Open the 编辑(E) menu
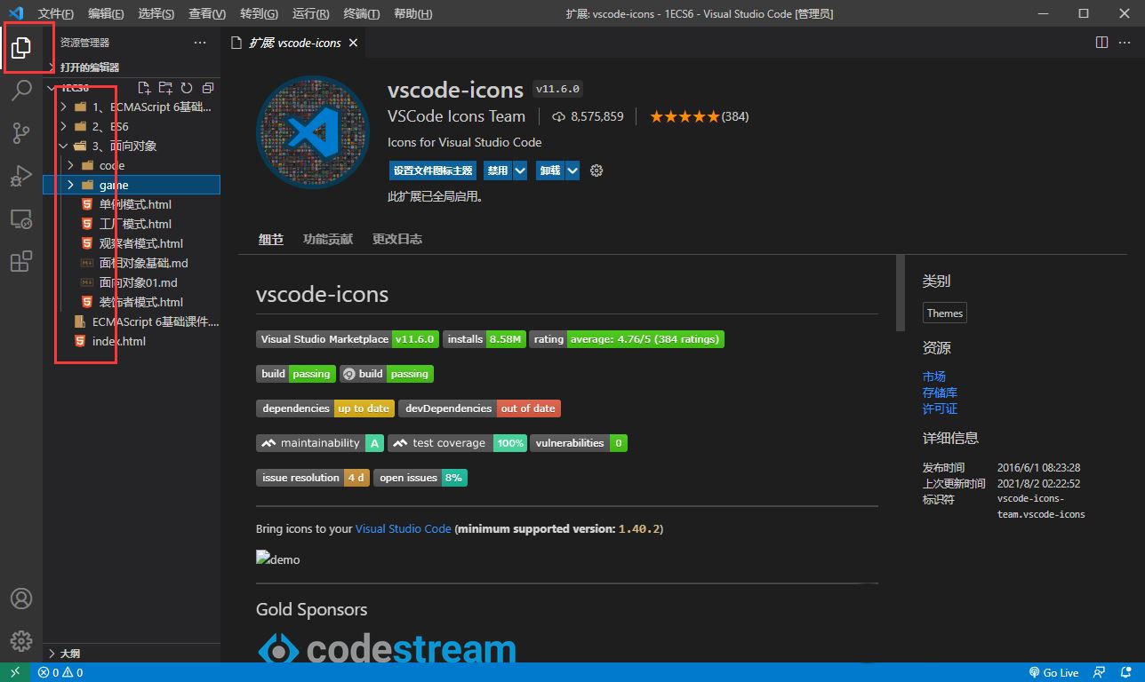 coord(107,13)
